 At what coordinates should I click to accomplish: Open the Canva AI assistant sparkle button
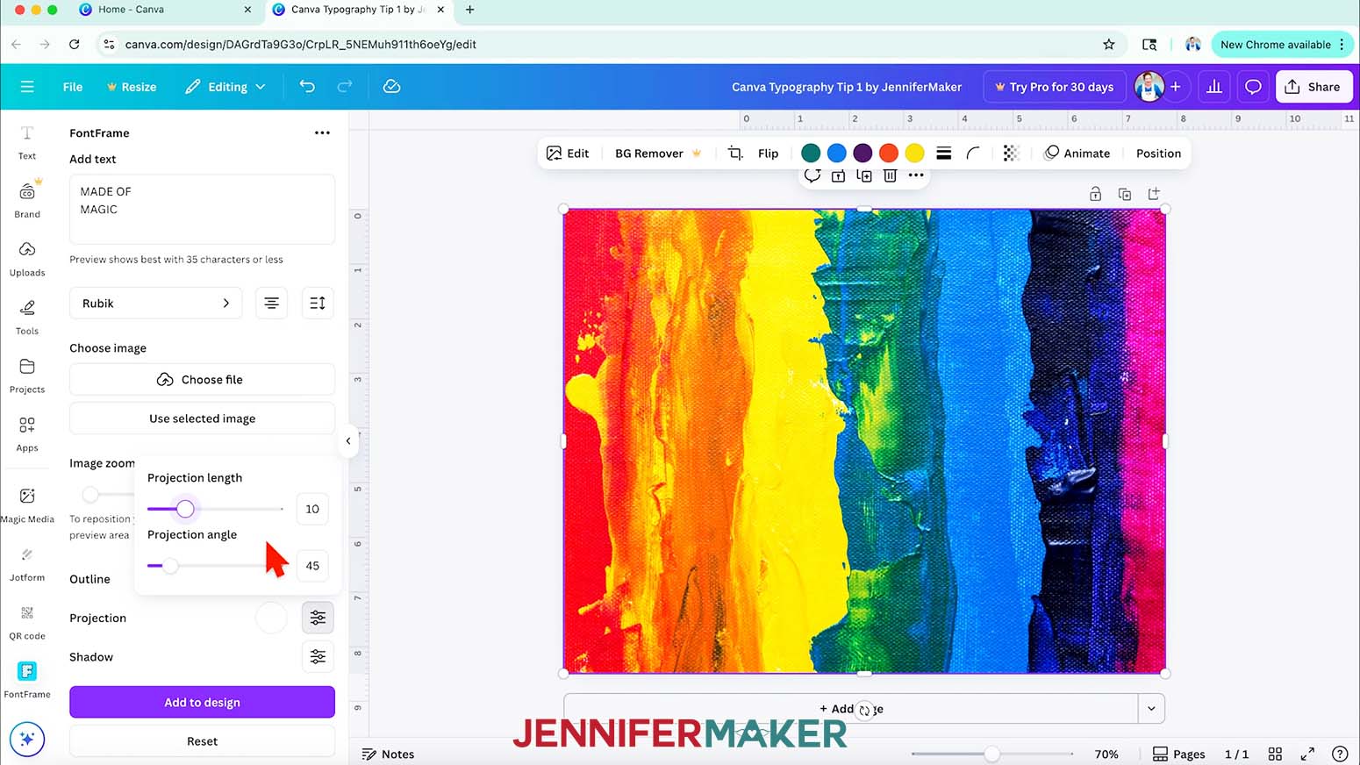(x=27, y=739)
